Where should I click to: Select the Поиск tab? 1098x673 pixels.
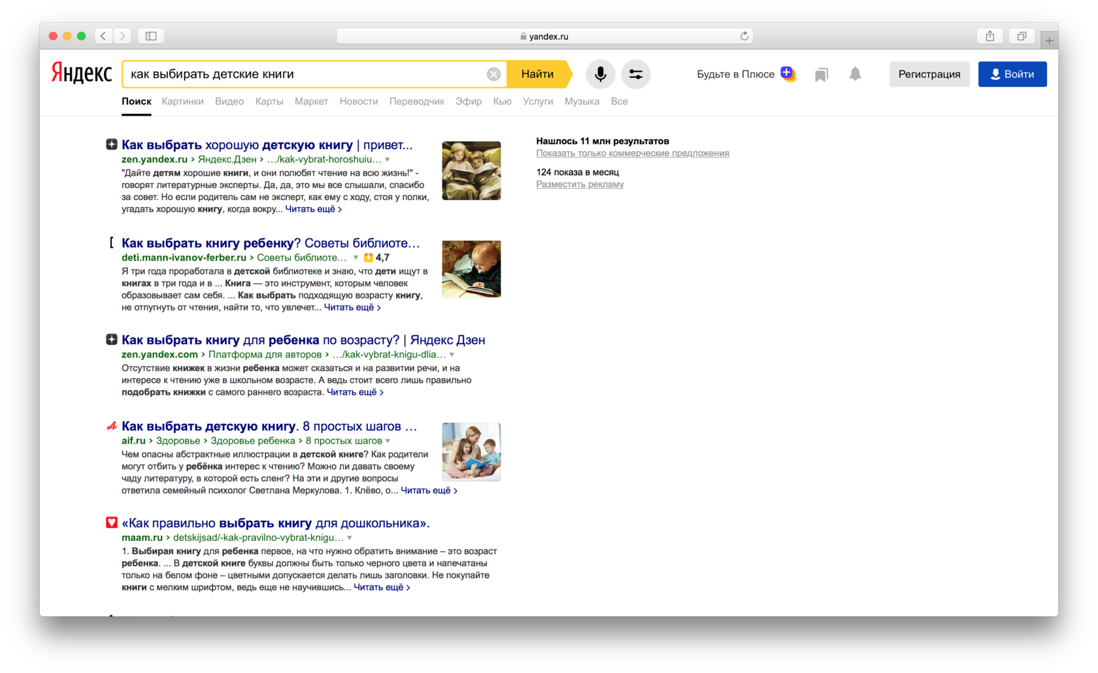(136, 101)
